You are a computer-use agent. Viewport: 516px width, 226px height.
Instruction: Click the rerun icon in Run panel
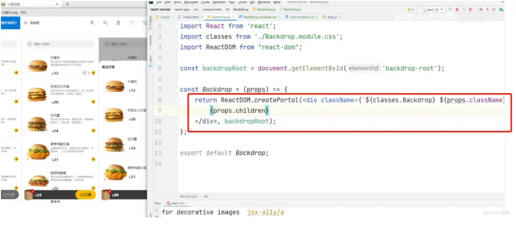pos(156,211)
